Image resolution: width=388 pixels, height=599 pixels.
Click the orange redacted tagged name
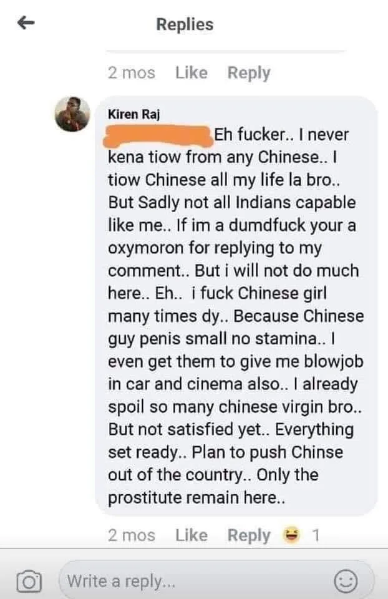pos(158,135)
